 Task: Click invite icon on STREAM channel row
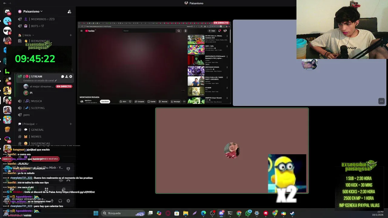click(x=67, y=77)
